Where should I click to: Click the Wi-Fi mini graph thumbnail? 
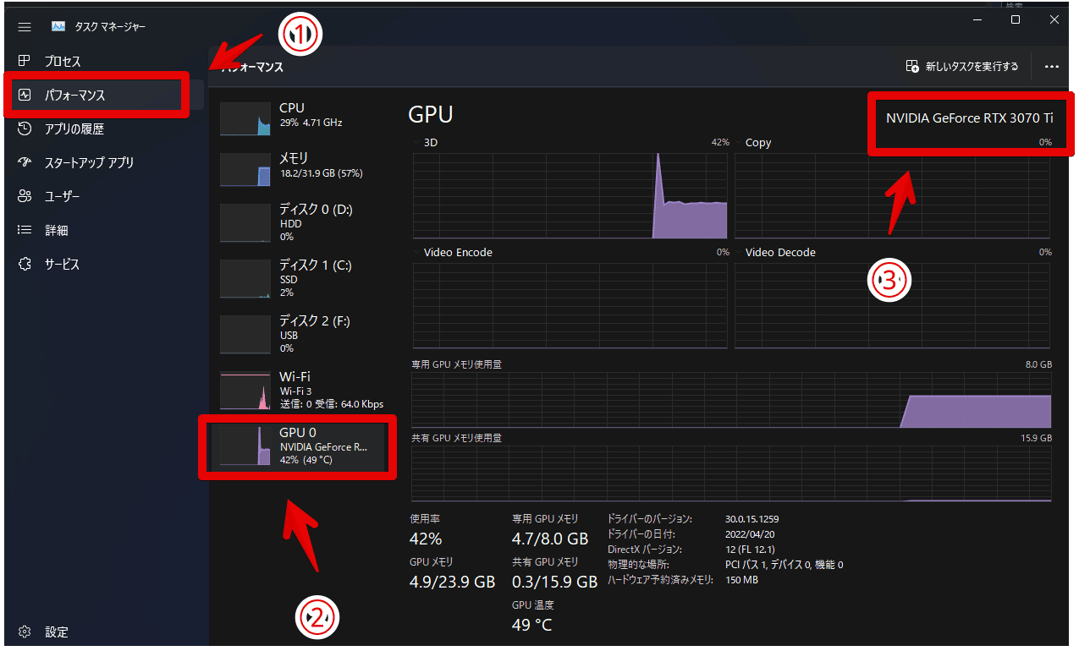[245, 391]
